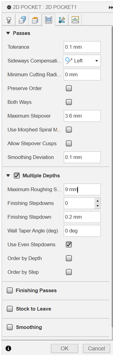Click the info icon at bottom left

9,348
